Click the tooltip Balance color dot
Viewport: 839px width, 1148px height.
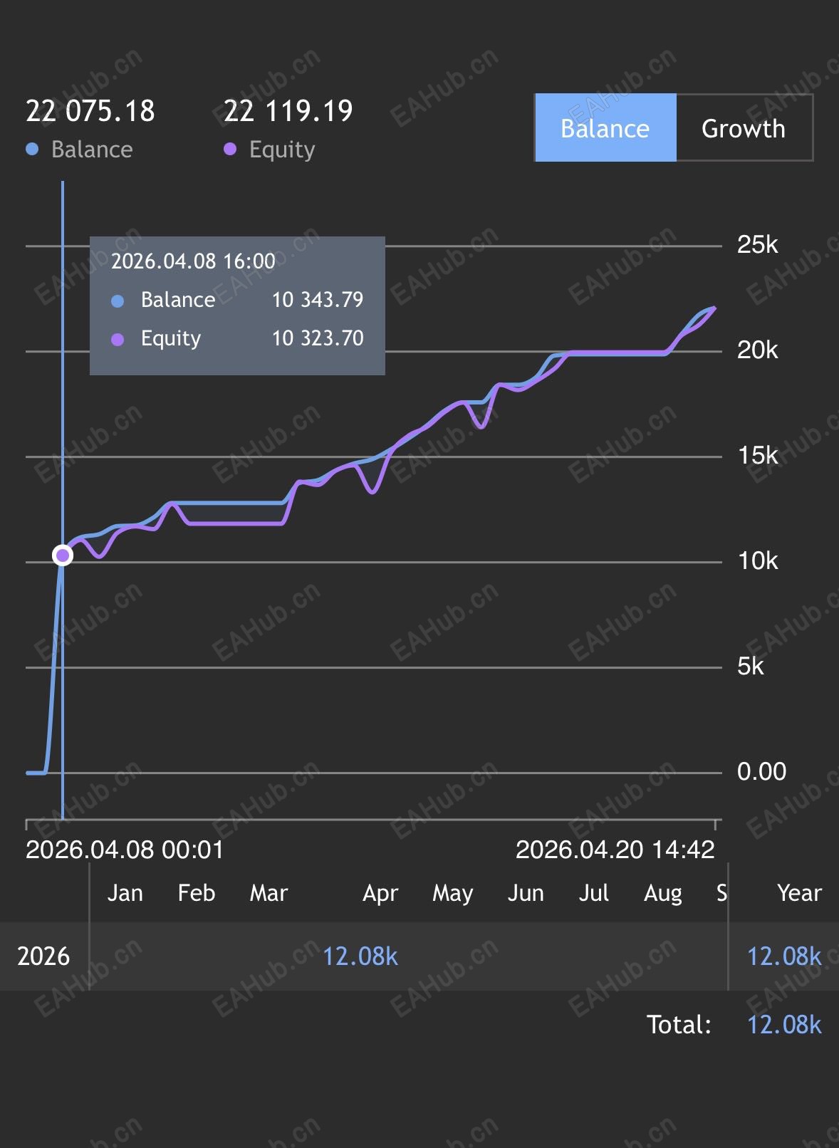click(x=118, y=301)
